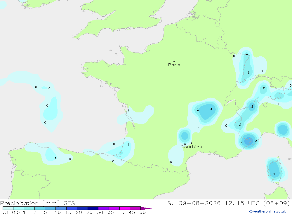Pick the 45–50 mm dark magenta legend swatch
This screenshot has height=214, width=292.
tap(135, 208)
